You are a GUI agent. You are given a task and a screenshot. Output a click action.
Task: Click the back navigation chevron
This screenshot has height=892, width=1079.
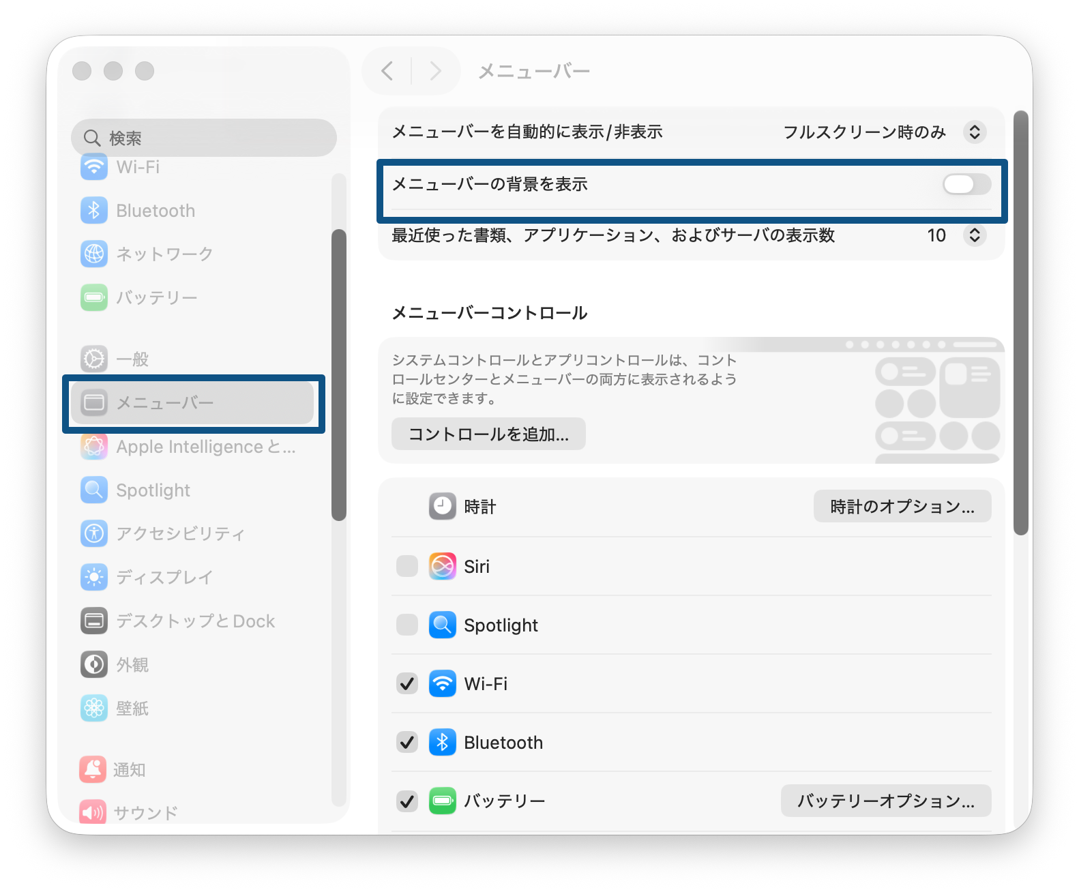point(387,71)
